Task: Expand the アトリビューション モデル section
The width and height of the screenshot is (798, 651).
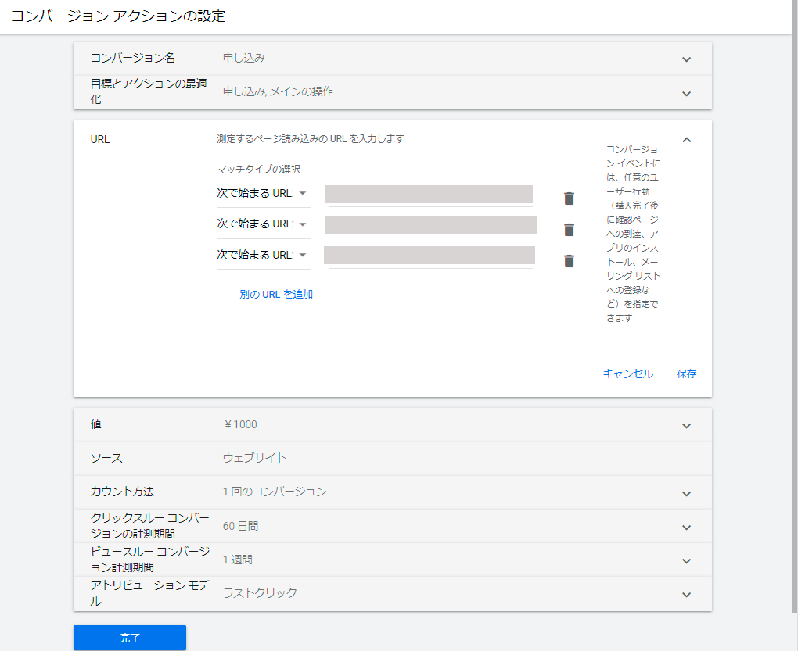Action: coord(686,592)
